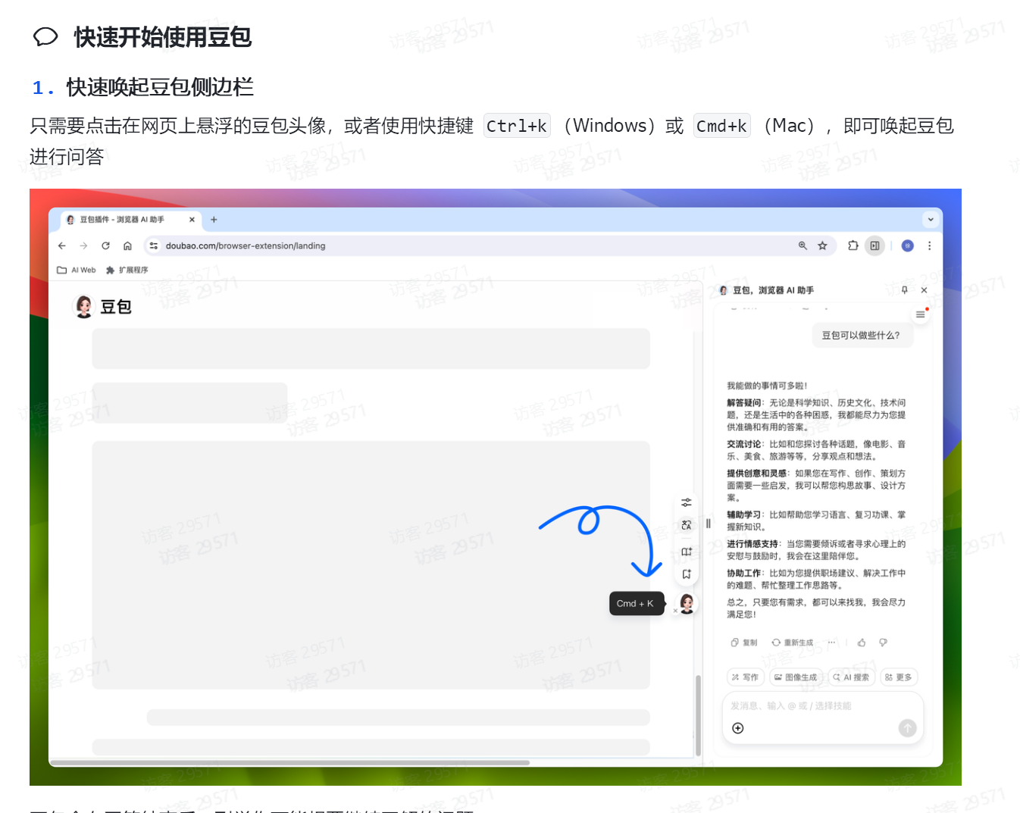
Task: Open the home page icon
Action: (127, 245)
